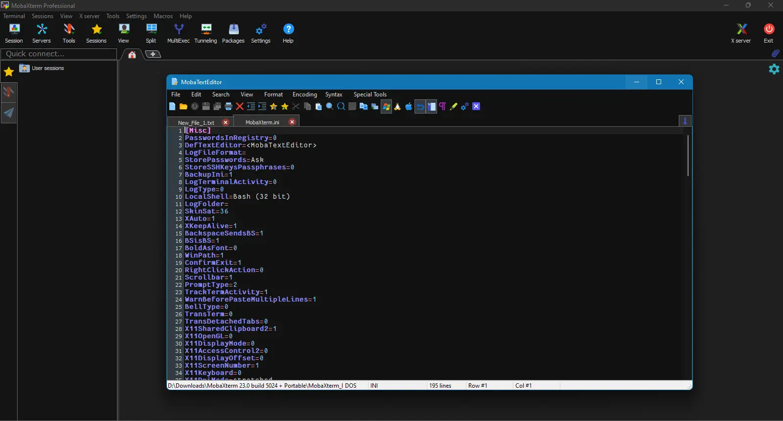Open the Terminal menu

pyautogui.click(x=14, y=16)
